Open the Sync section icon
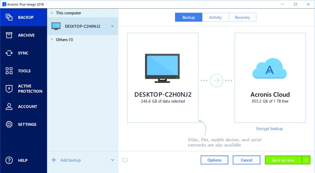315x173 pixels. pos(9,53)
